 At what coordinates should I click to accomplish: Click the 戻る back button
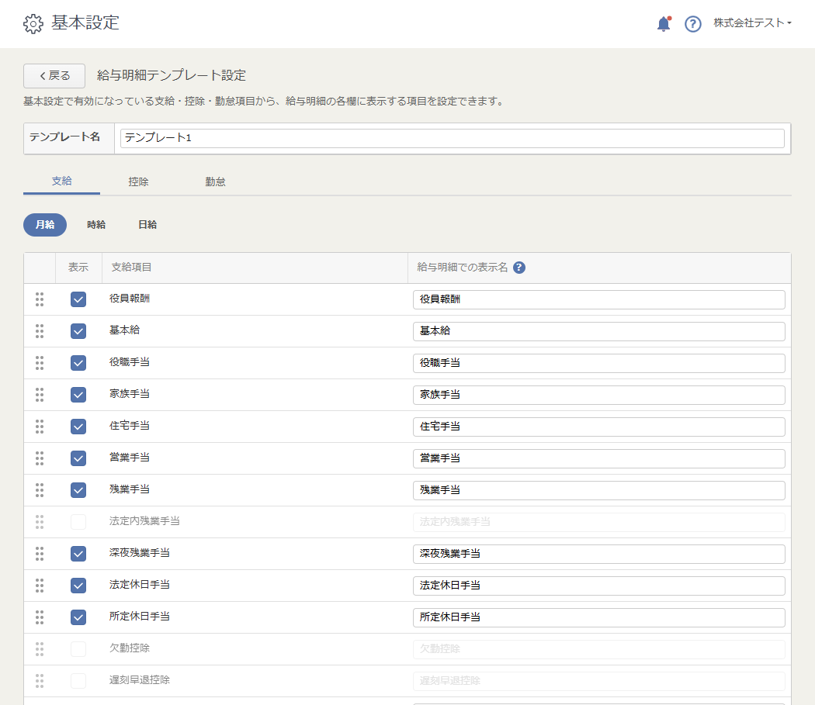[54, 76]
